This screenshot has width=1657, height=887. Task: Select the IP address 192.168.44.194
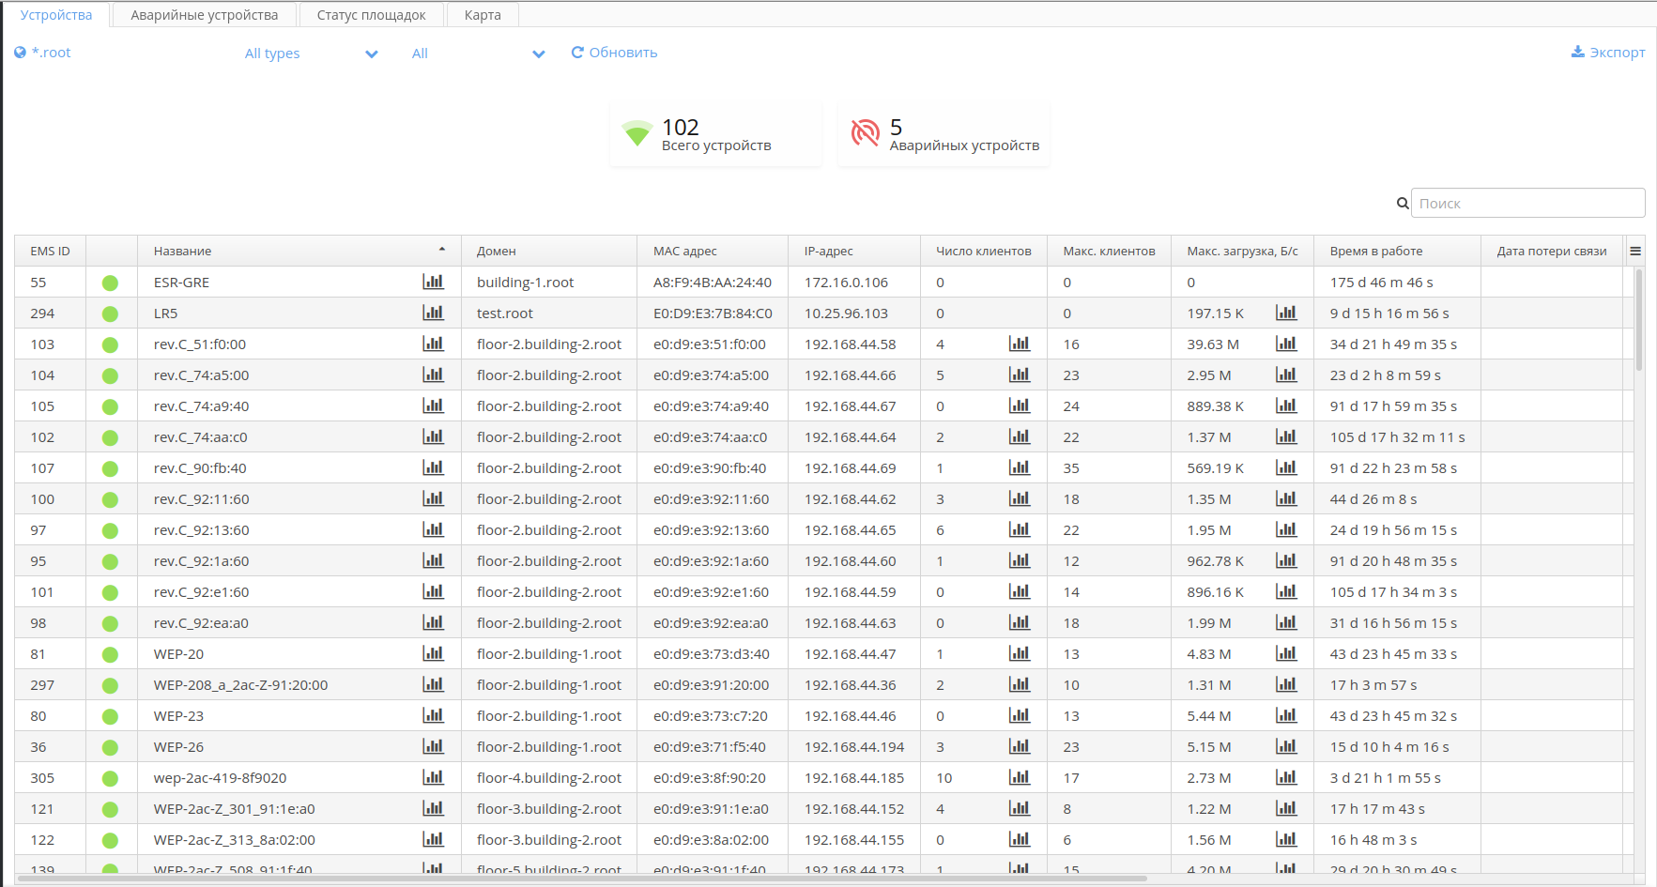pyautogui.click(x=854, y=747)
